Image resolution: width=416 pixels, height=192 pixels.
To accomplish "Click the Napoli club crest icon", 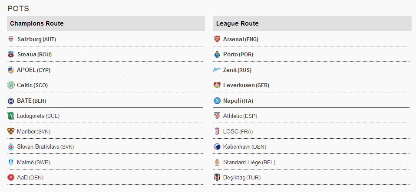I will pyautogui.click(x=217, y=101).
